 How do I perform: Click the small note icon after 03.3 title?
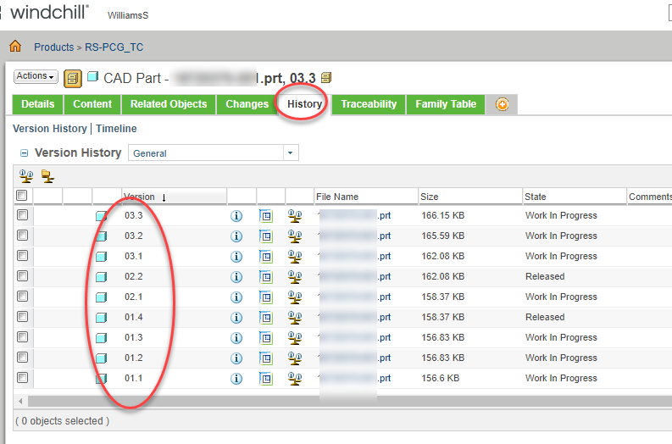326,78
